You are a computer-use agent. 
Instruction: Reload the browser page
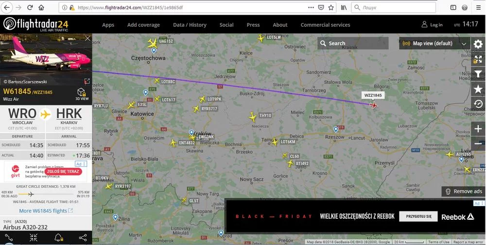30,7
